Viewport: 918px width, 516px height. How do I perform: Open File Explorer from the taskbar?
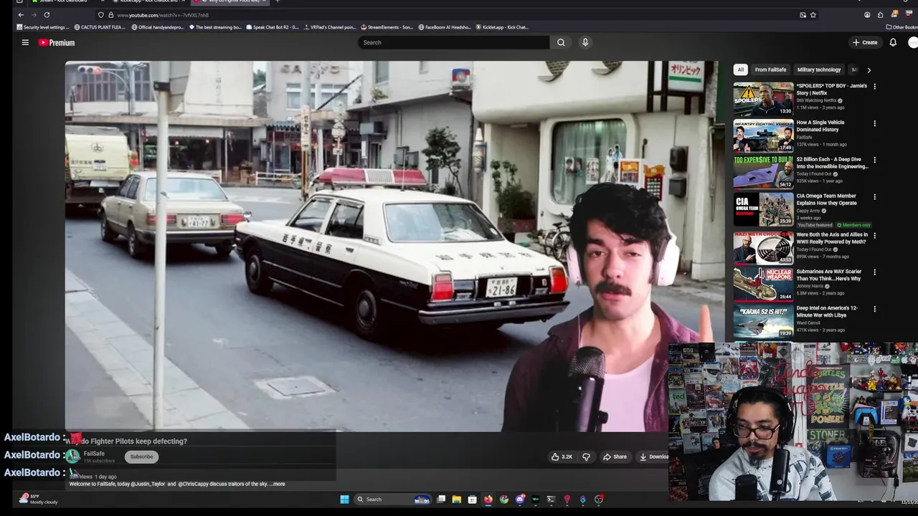click(456, 500)
